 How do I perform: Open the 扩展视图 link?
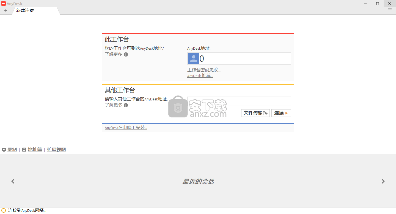coord(56,150)
